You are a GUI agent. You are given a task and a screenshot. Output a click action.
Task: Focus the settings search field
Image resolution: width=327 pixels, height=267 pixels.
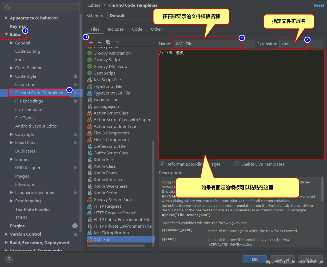point(41,7)
